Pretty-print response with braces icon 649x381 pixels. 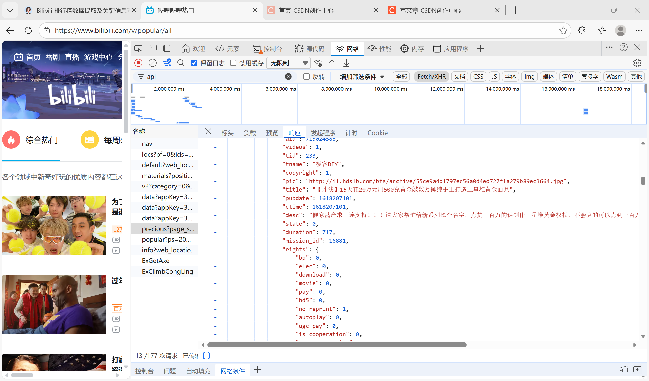tap(206, 355)
